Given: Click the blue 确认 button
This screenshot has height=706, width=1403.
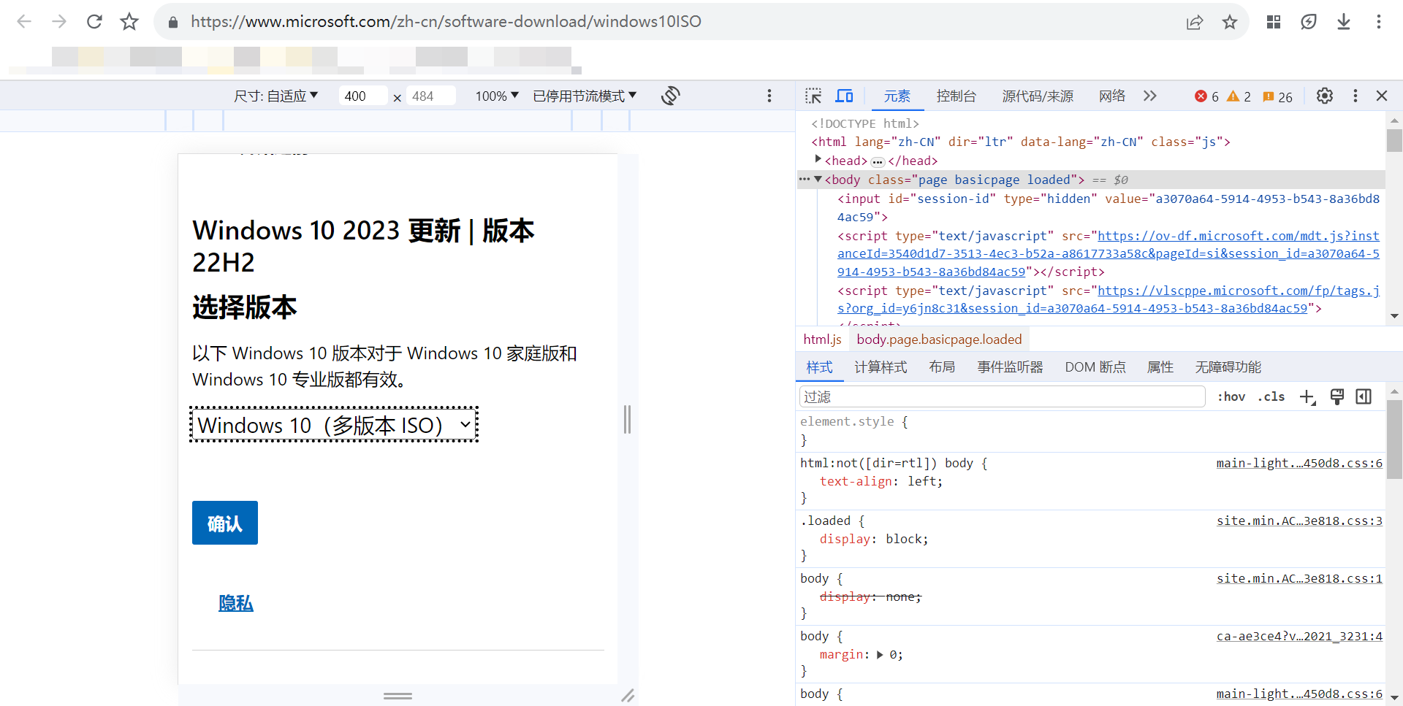Looking at the screenshot, I should [225, 523].
